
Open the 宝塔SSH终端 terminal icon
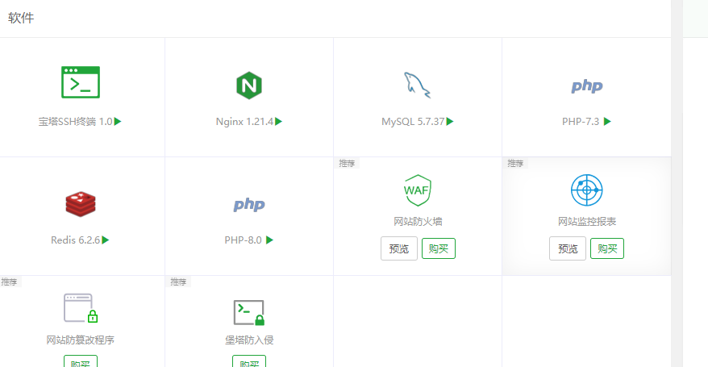coord(81,82)
